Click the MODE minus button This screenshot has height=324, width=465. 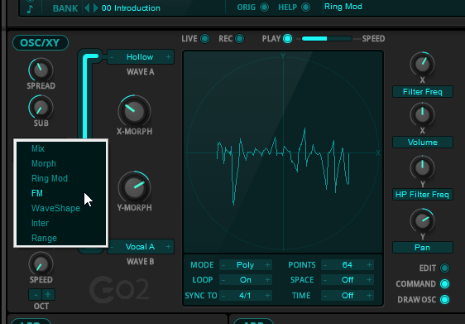point(223,264)
